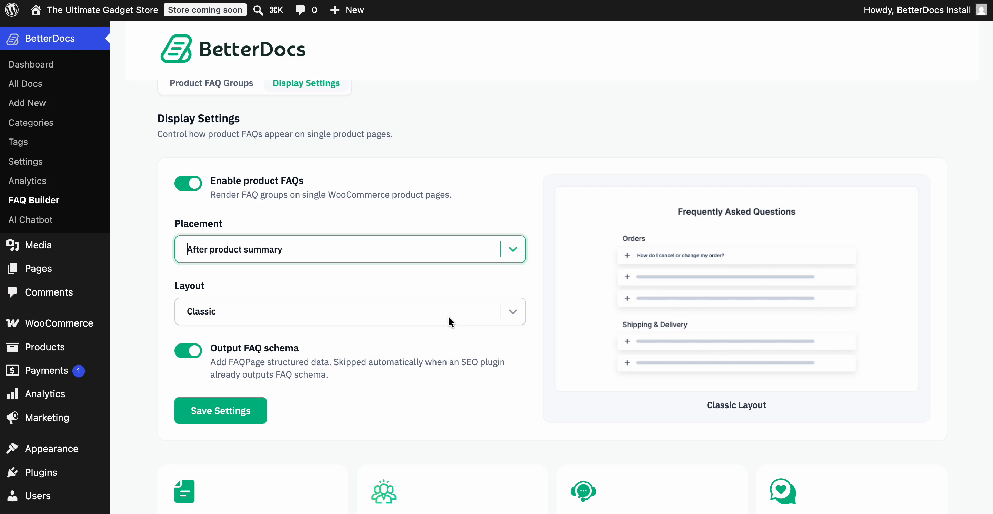Screen dimensions: 993x514
Task: Select the Display Settings tab
Action: (x=306, y=83)
